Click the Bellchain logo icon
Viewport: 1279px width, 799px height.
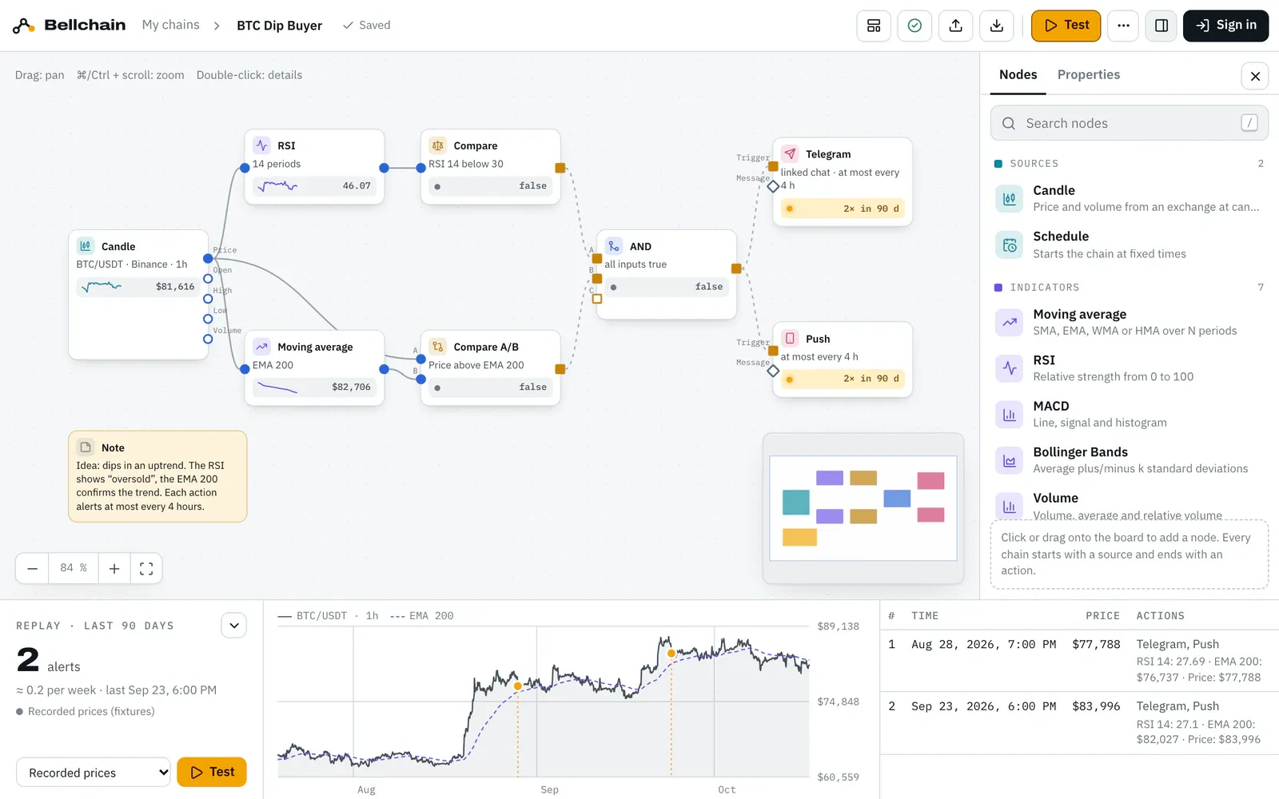coord(23,26)
